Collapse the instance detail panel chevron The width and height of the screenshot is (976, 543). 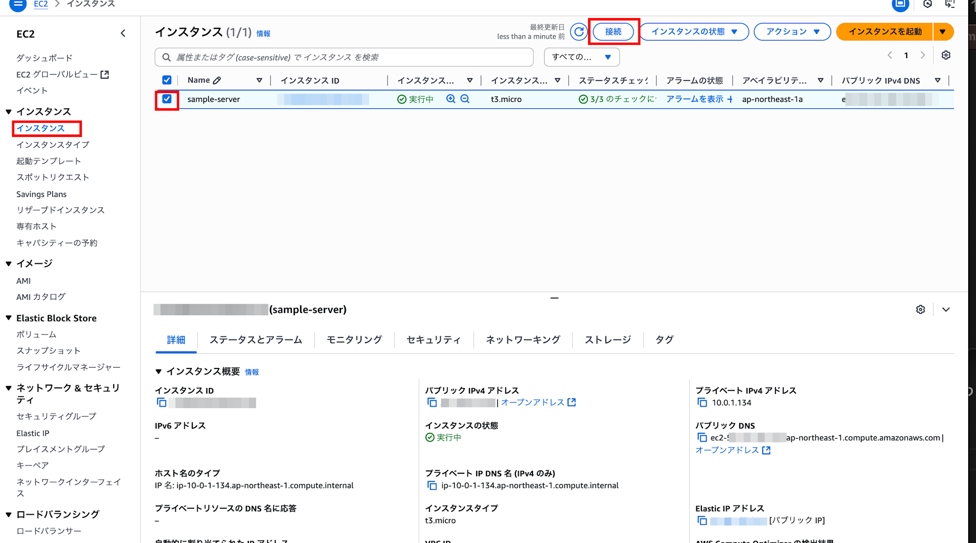946,310
